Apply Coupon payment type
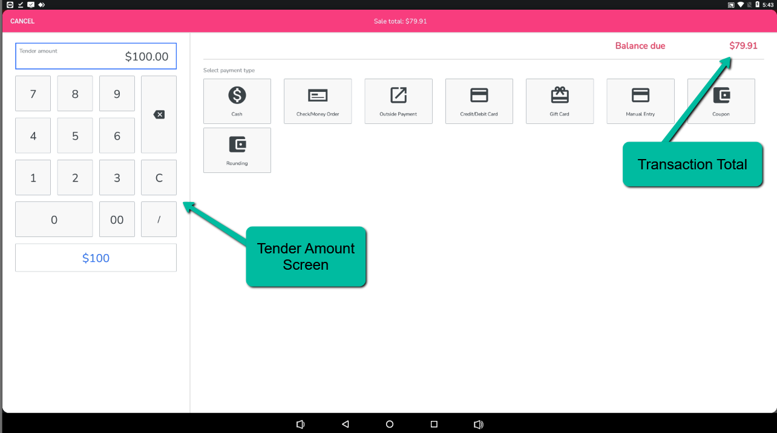777x433 pixels. pos(721,101)
